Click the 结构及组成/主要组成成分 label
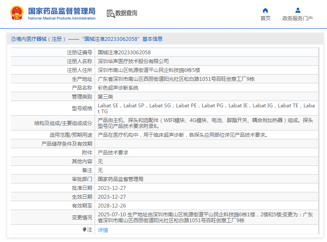Screen dimensions: 327x242 (63, 123)
